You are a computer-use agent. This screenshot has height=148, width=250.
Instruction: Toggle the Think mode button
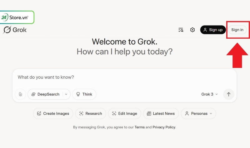84,94
